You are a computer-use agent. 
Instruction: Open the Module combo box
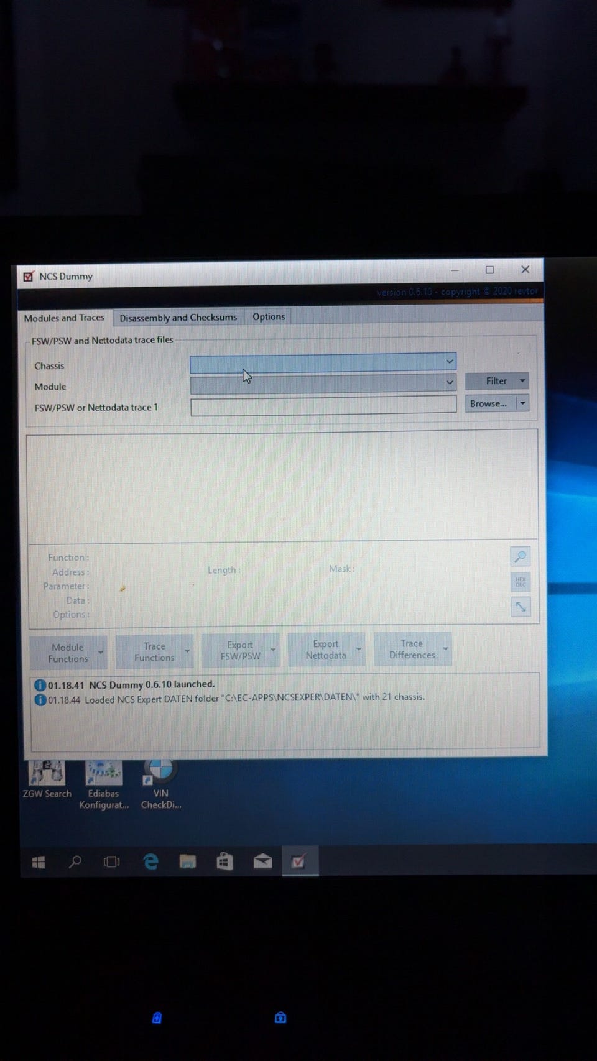click(x=323, y=383)
